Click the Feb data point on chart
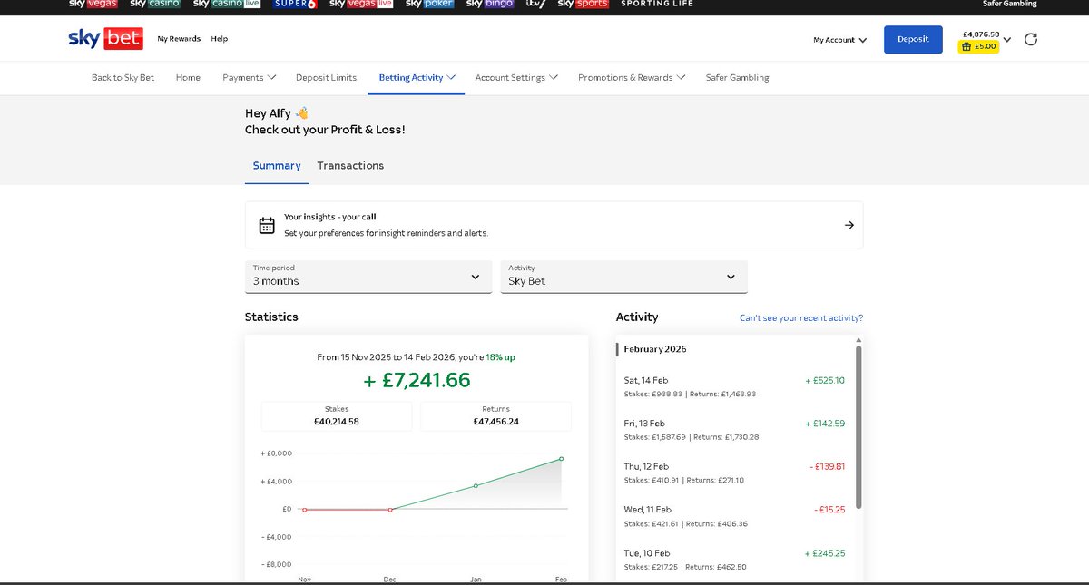Screen dimensions: 1089x585 coord(562,459)
